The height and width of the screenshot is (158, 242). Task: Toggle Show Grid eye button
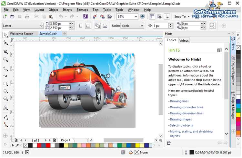(x=160, y=16)
